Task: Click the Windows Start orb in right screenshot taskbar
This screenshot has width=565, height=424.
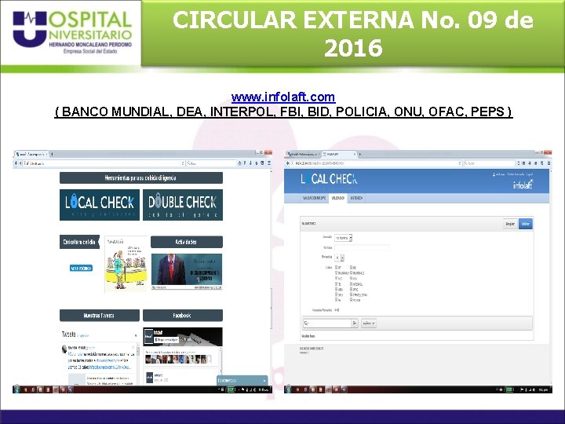Action: (x=288, y=389)
